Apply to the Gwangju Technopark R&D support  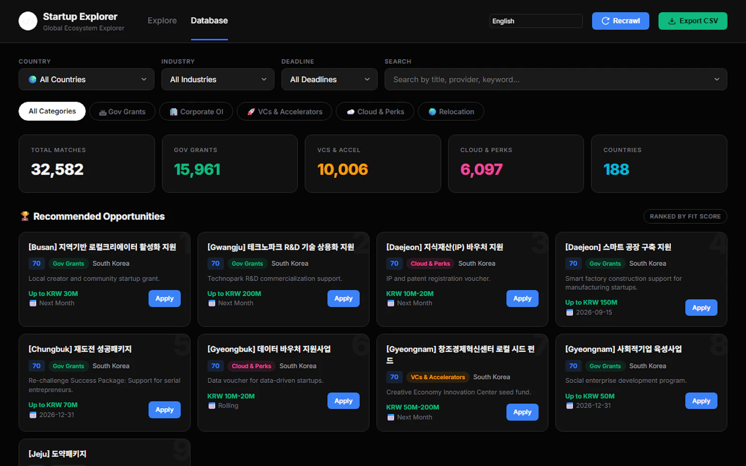(344, 299)
